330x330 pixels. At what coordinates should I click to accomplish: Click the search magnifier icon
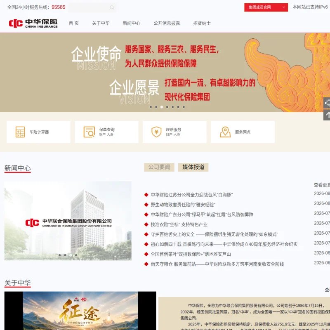(112, 7)
